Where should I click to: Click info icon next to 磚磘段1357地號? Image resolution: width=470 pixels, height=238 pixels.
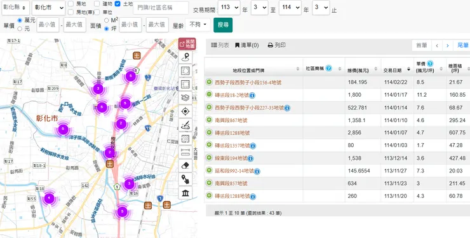[253, 146]
